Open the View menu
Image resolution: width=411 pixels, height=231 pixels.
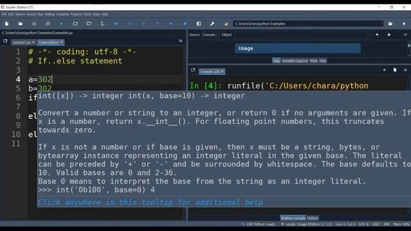click(96, 14)
